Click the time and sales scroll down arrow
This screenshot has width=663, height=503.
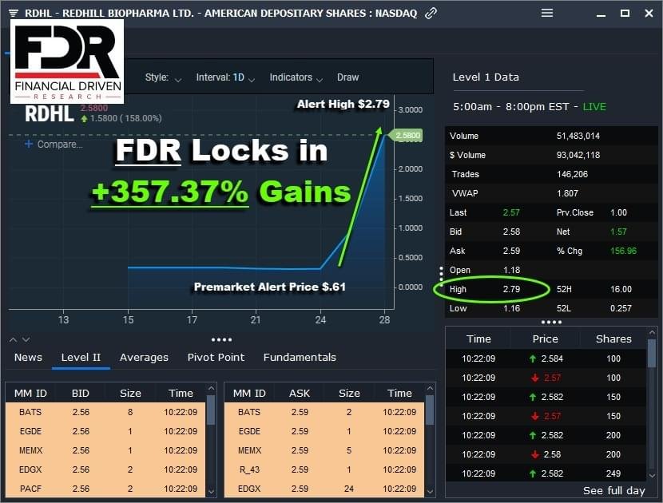point(652,476)
